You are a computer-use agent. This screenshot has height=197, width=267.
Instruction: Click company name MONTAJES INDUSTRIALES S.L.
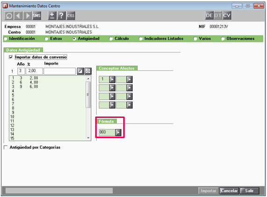pyautogui.click(x=72, y=27)
